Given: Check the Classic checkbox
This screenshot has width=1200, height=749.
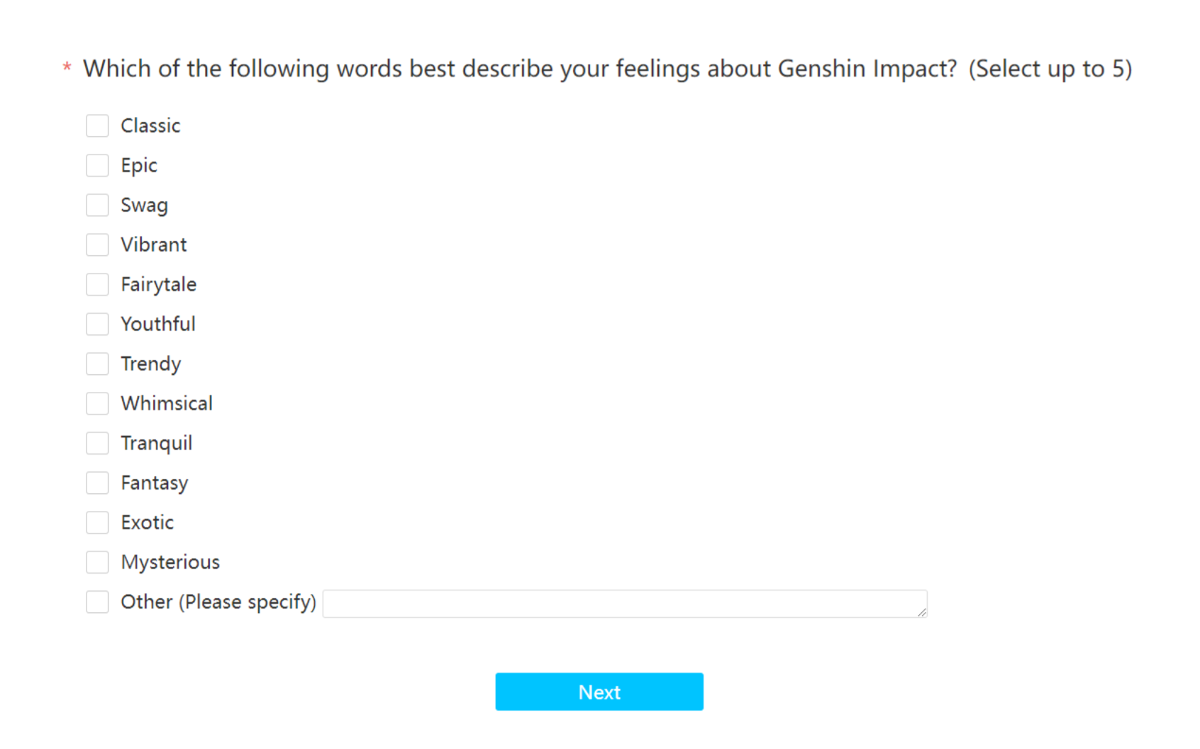Looking at the screenshot, I should coord(97,125).
